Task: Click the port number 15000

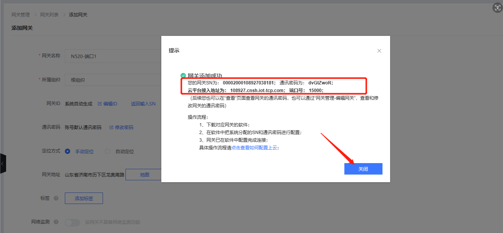Action: (x=315, y=91)
